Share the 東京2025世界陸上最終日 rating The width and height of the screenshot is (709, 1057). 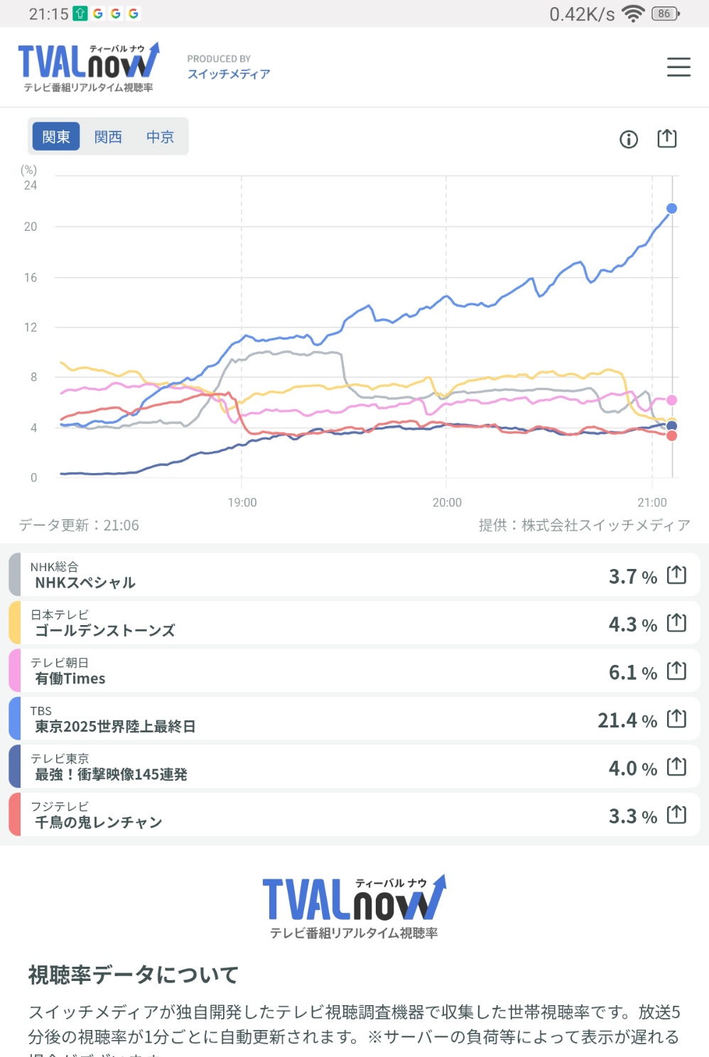tap(676, 719)
